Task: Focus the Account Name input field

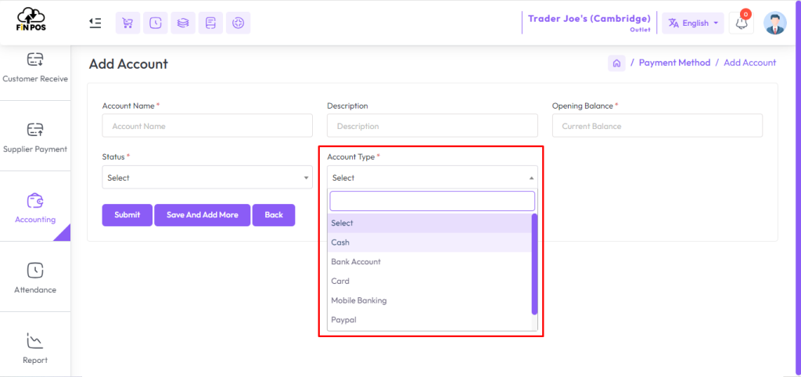Action: tap(207, 126)
